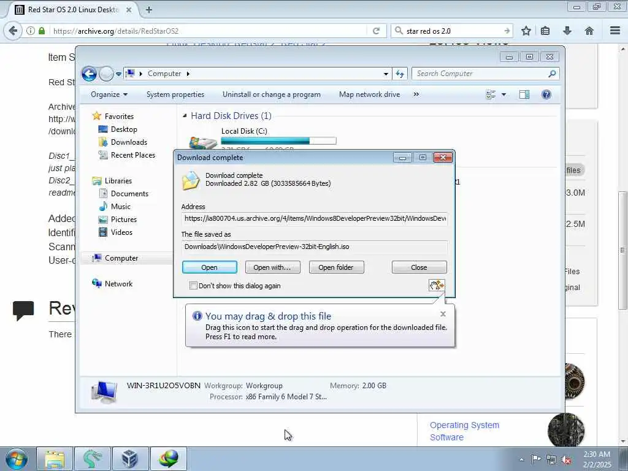Image resolution: width=628 pixels, height=471 pixels.
Task: Open Internet Download Manager taskbar icon
Action: (168, 459)
